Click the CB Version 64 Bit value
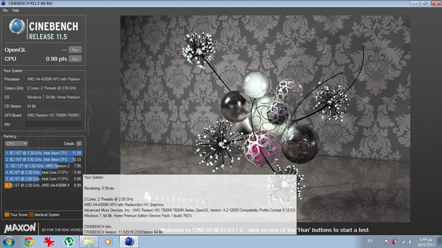The height and width of the screenshot is (248, 442). (x=54, y=106)
